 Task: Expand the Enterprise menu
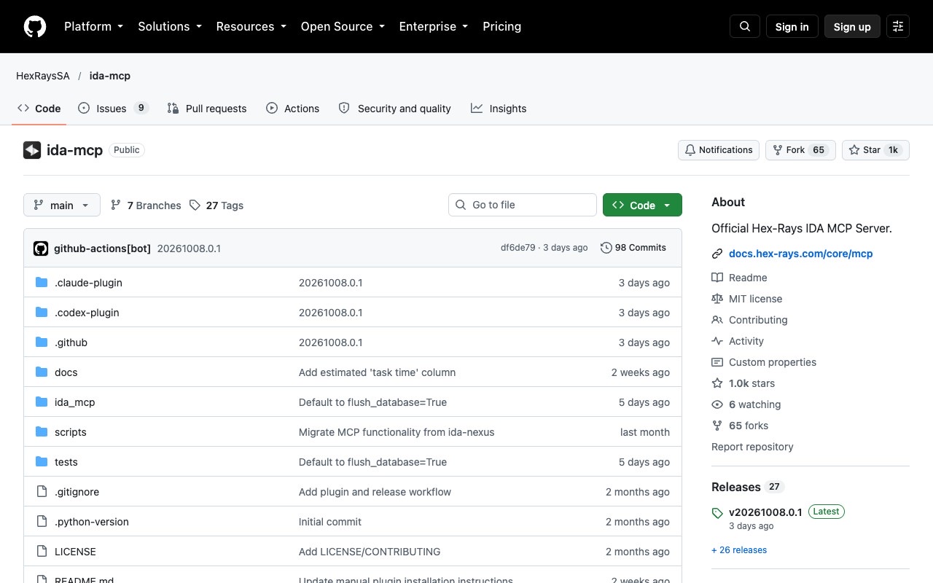coord(434,26)
